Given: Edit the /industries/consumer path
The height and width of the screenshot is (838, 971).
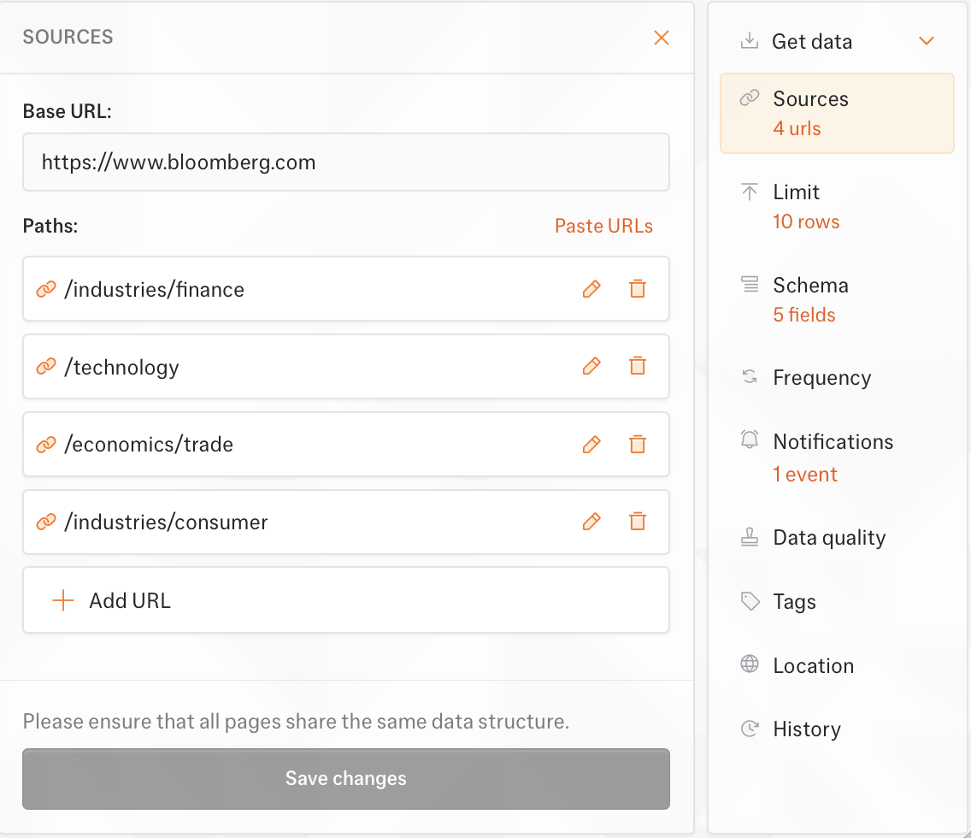Looking at the screenshot, I should point(591,522).
